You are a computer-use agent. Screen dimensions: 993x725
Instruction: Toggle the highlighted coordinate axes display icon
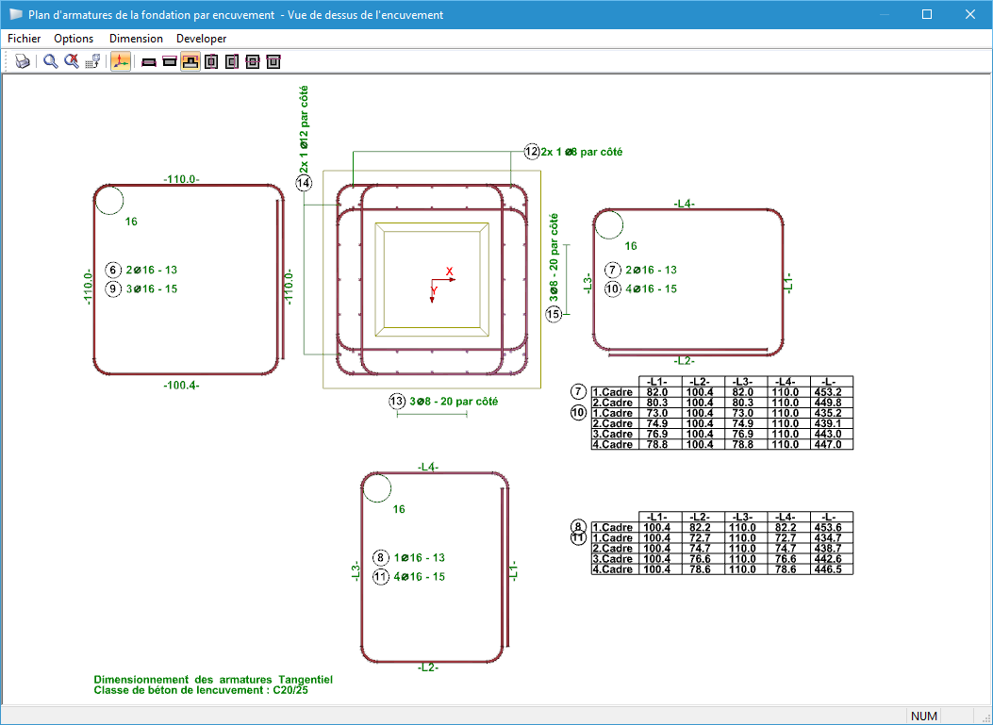120,60
